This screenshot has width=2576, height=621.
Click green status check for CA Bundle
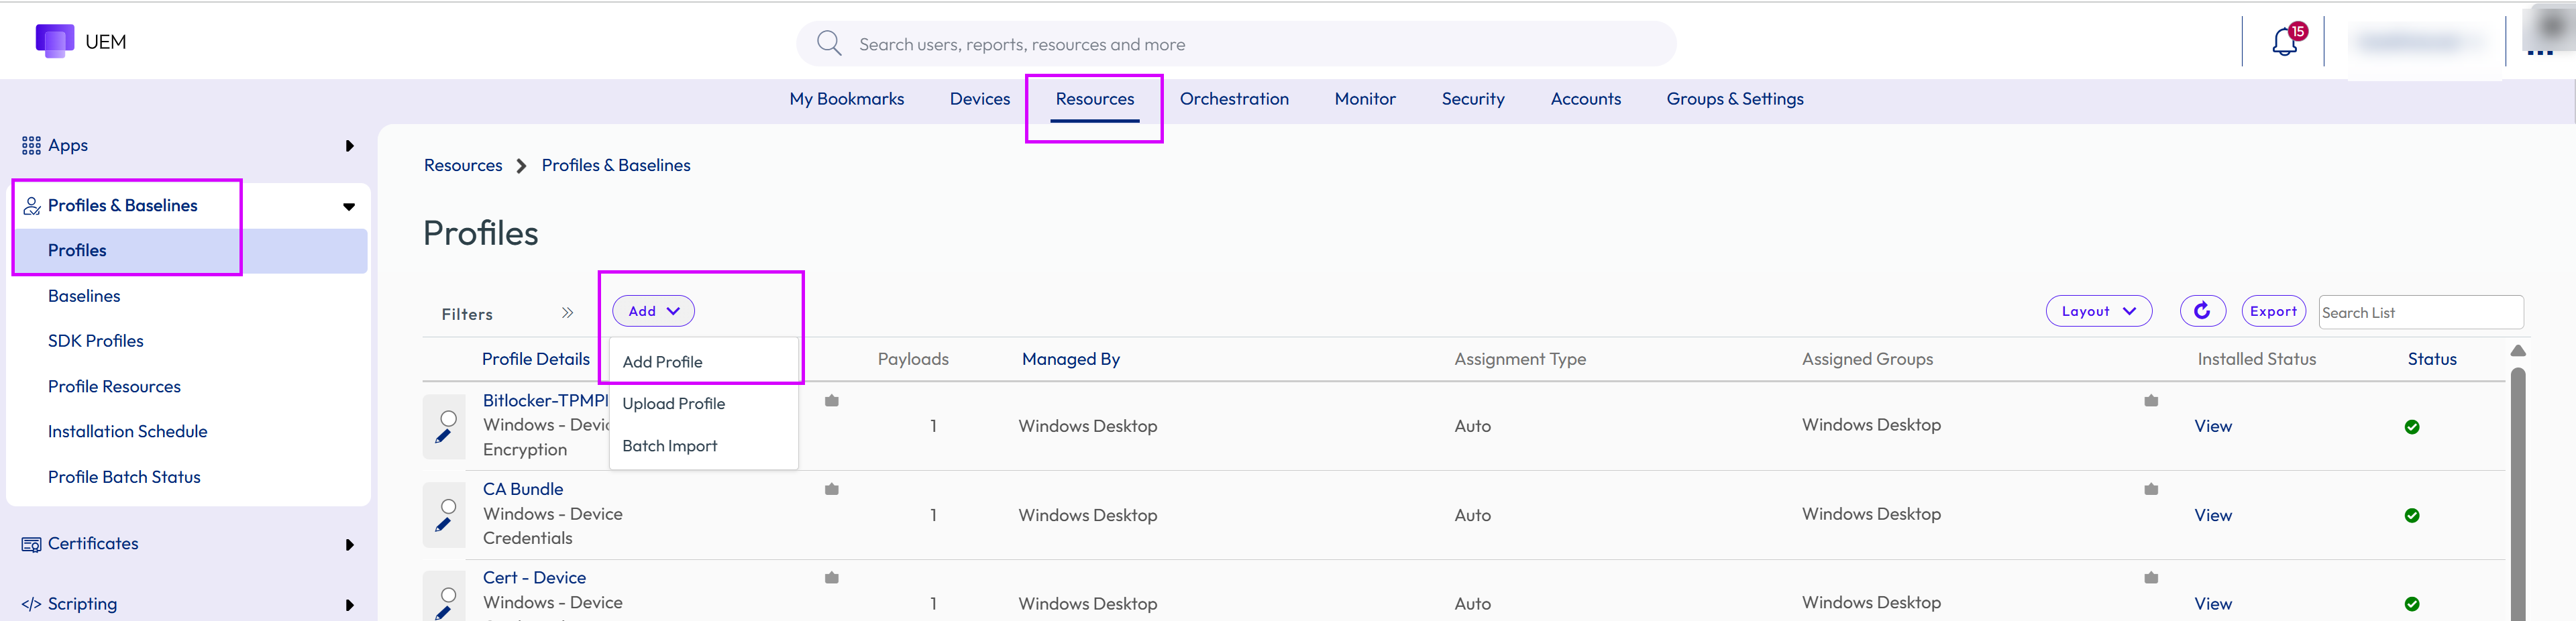point(2412,516)
